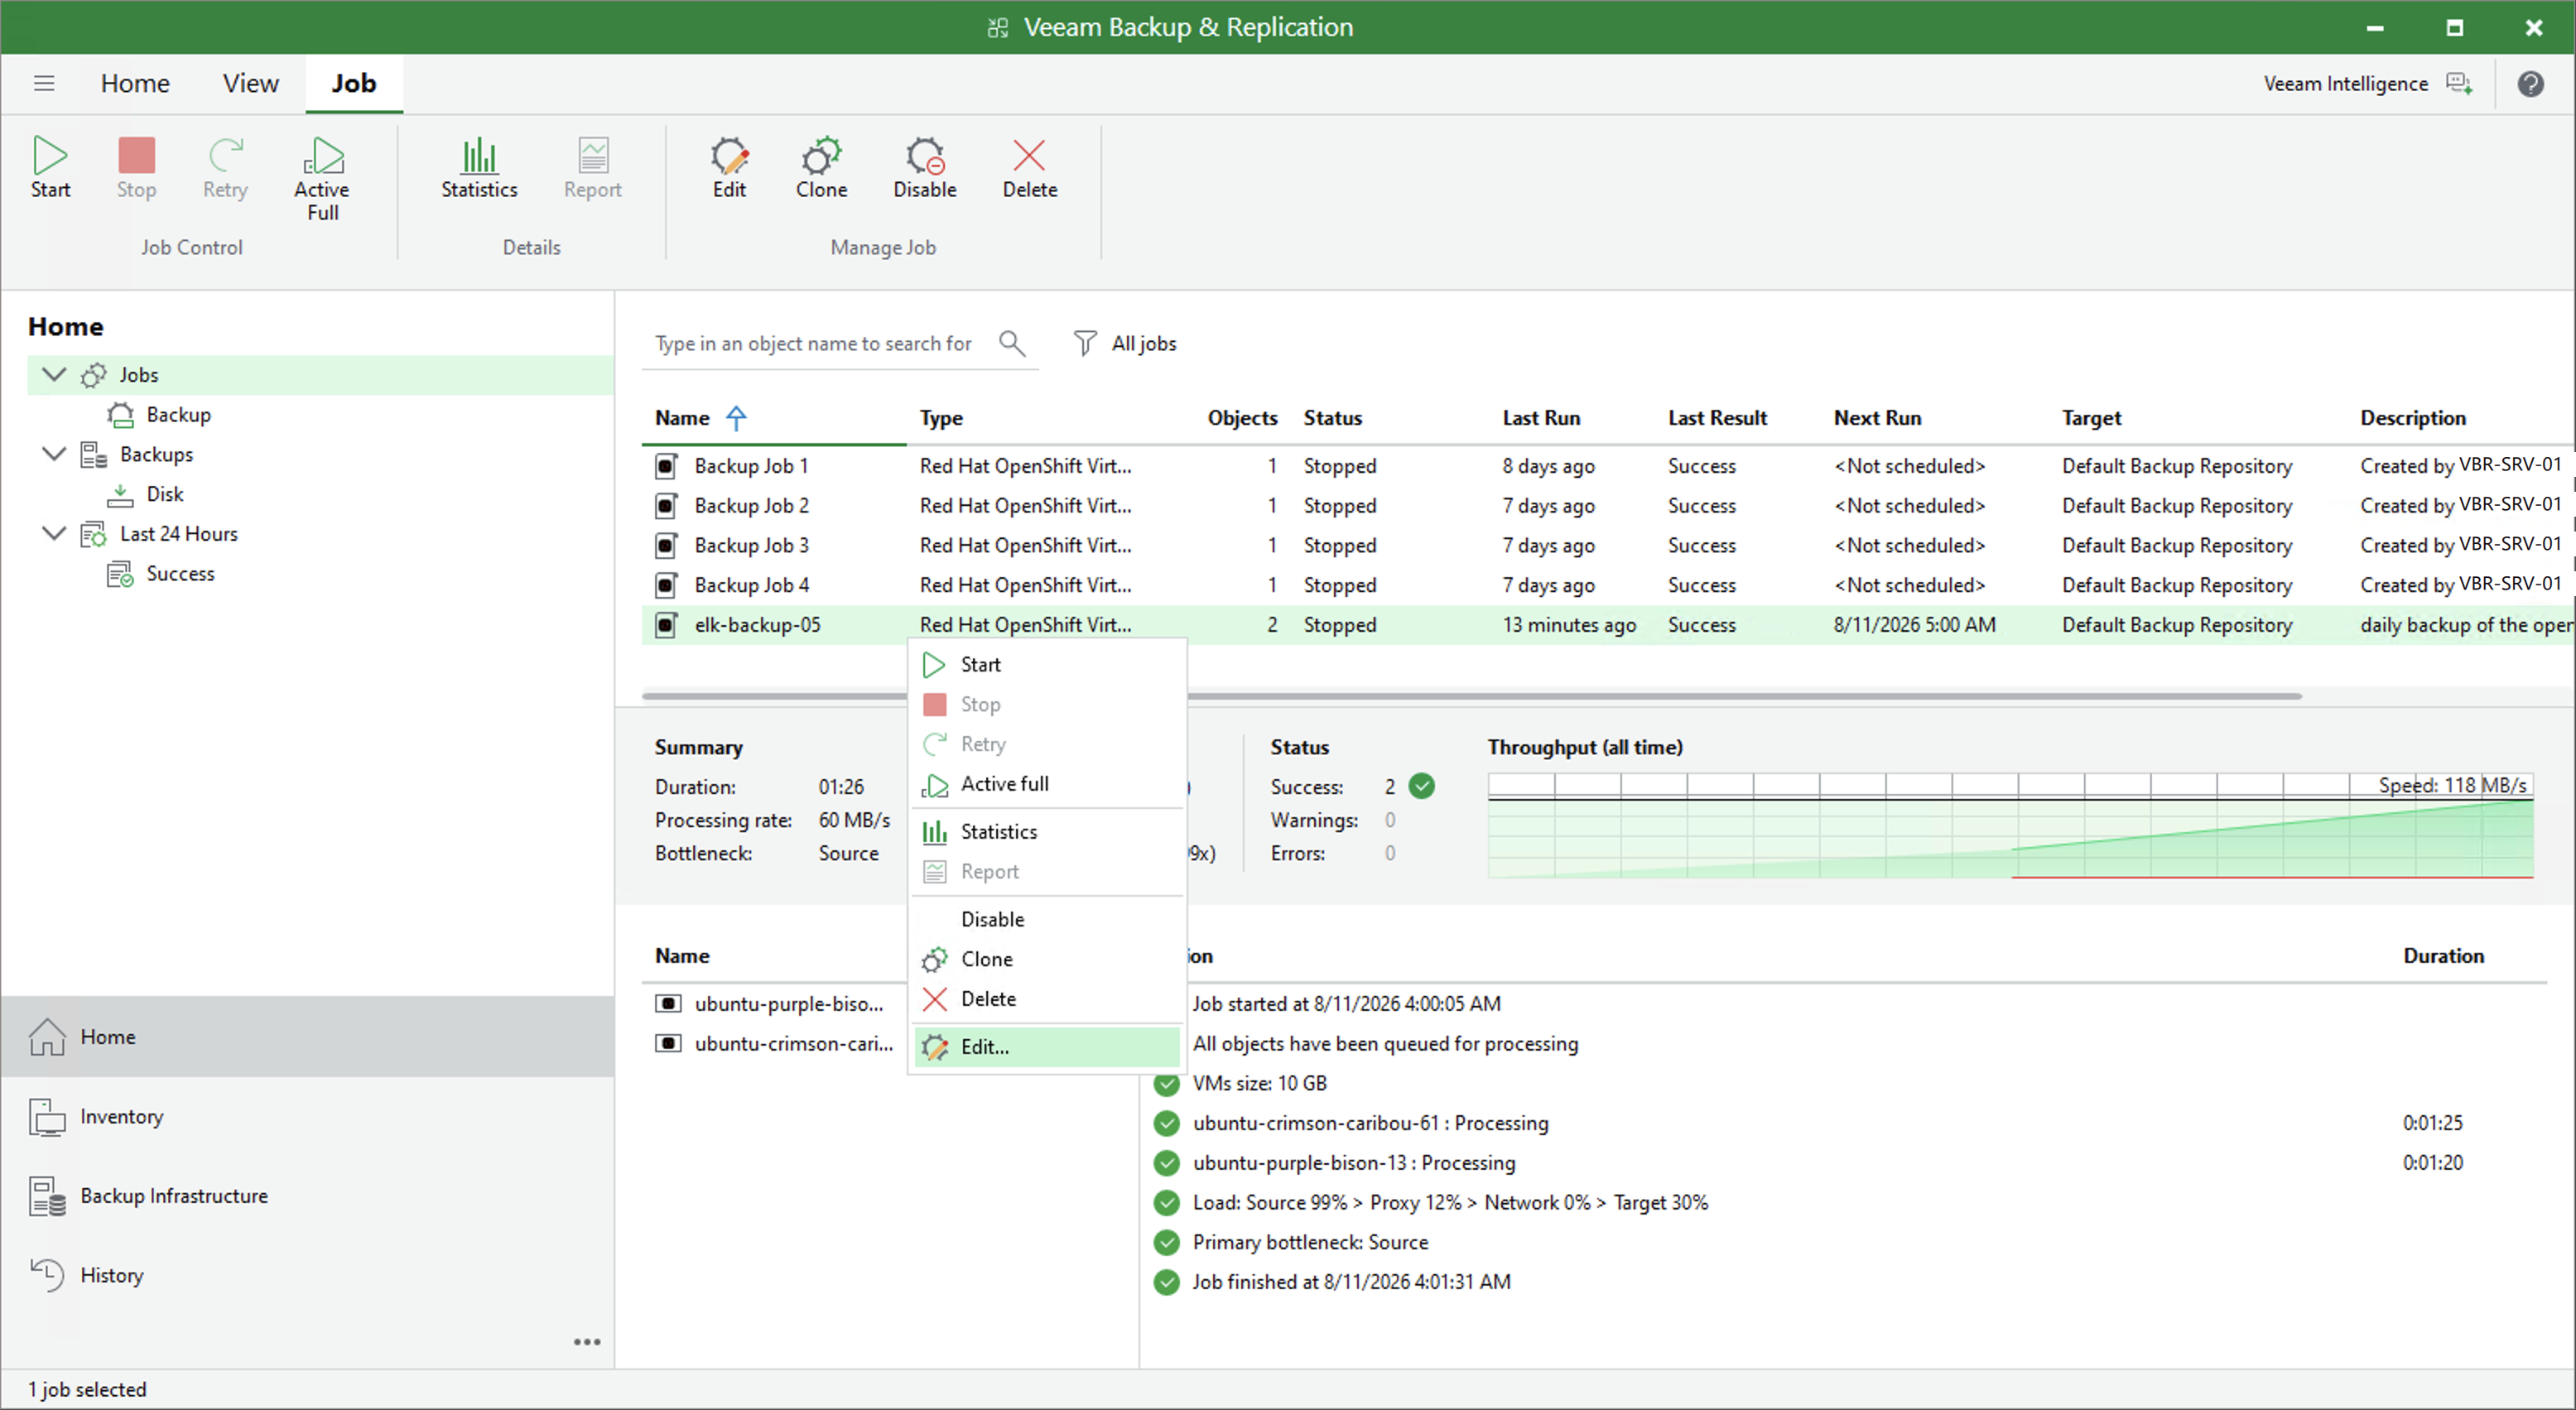
Task: Sort jobs by the Status column
Action: pyautogui.click(x=1332, y=418)
